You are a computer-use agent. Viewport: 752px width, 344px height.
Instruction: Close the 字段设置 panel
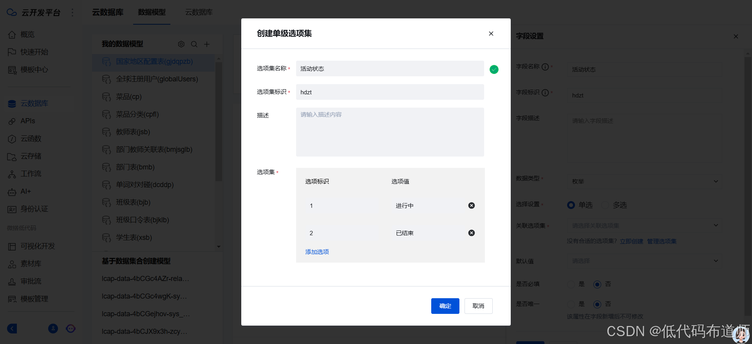point(736,36)
